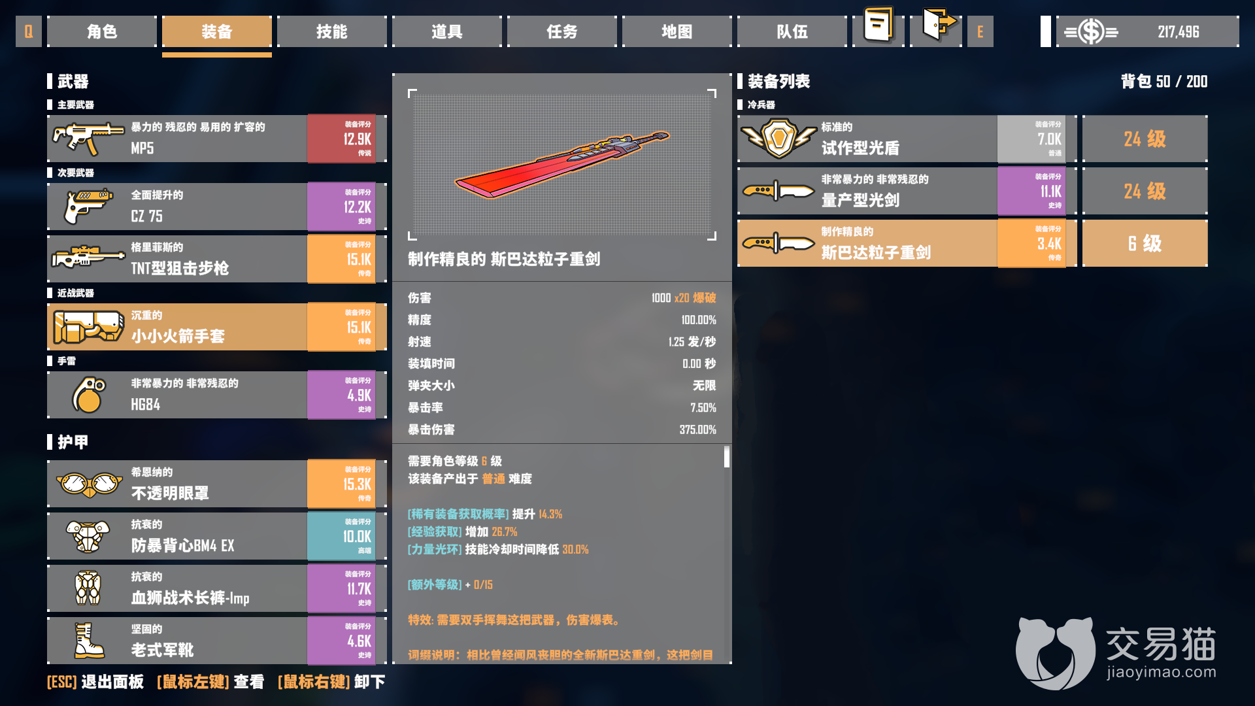Switch to the 技能 tab
The image size is (1255, 706).
click(332, 31)
